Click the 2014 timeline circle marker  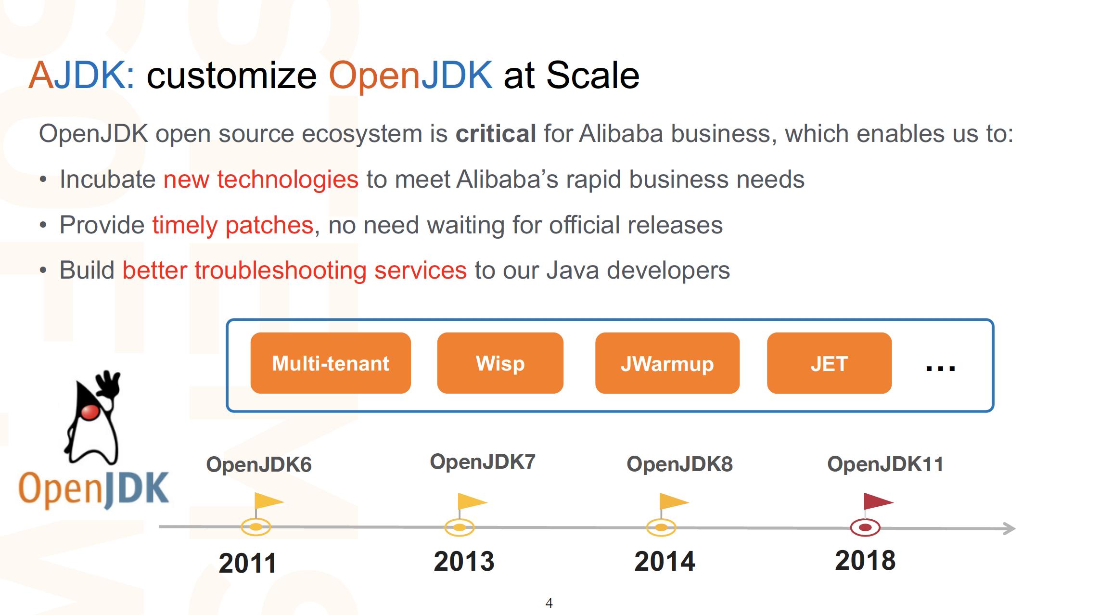(661, 527)
